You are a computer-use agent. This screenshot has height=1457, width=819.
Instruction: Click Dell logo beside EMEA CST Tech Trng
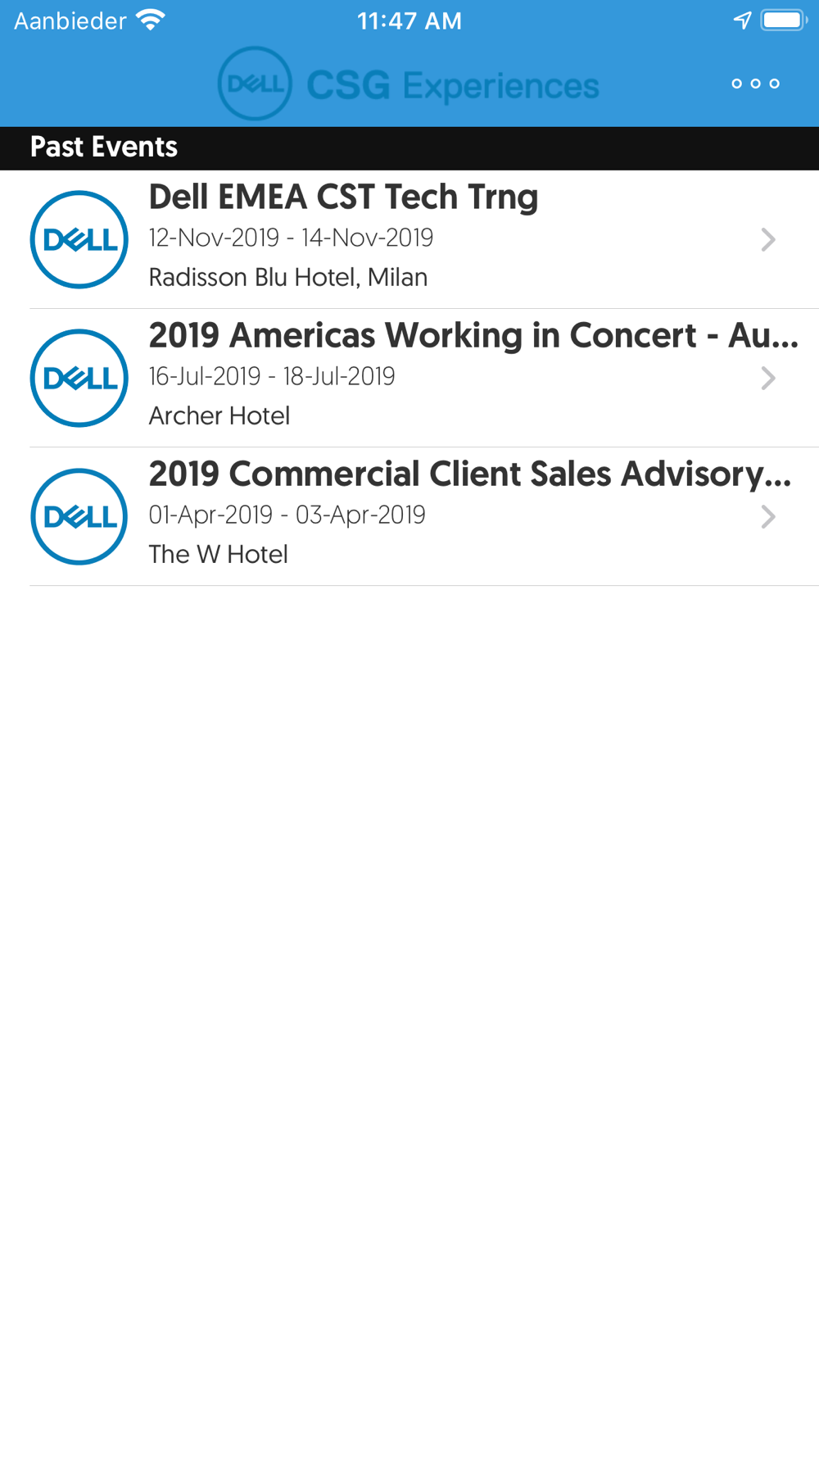coord(79,239)
